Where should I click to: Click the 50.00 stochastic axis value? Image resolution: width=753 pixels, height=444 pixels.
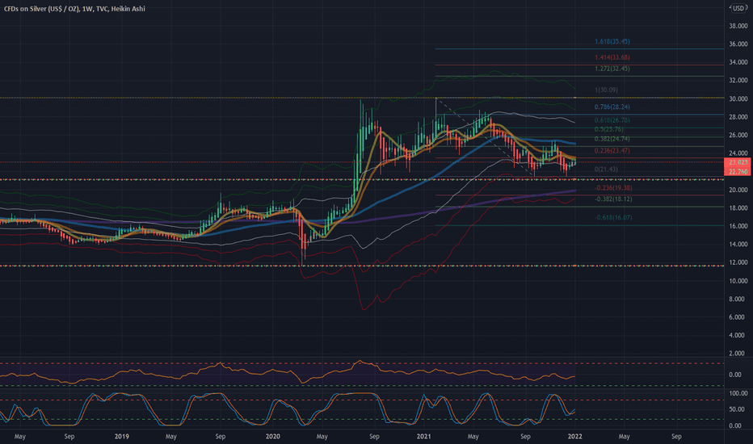click(738, 410)
